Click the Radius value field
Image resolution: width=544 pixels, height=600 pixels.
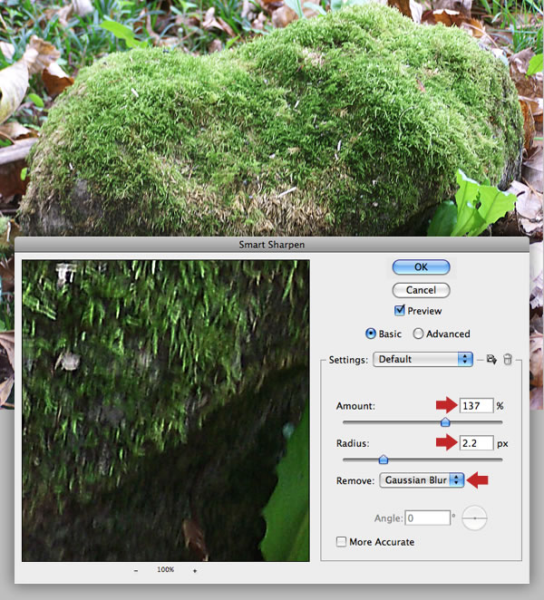(476, 443)
